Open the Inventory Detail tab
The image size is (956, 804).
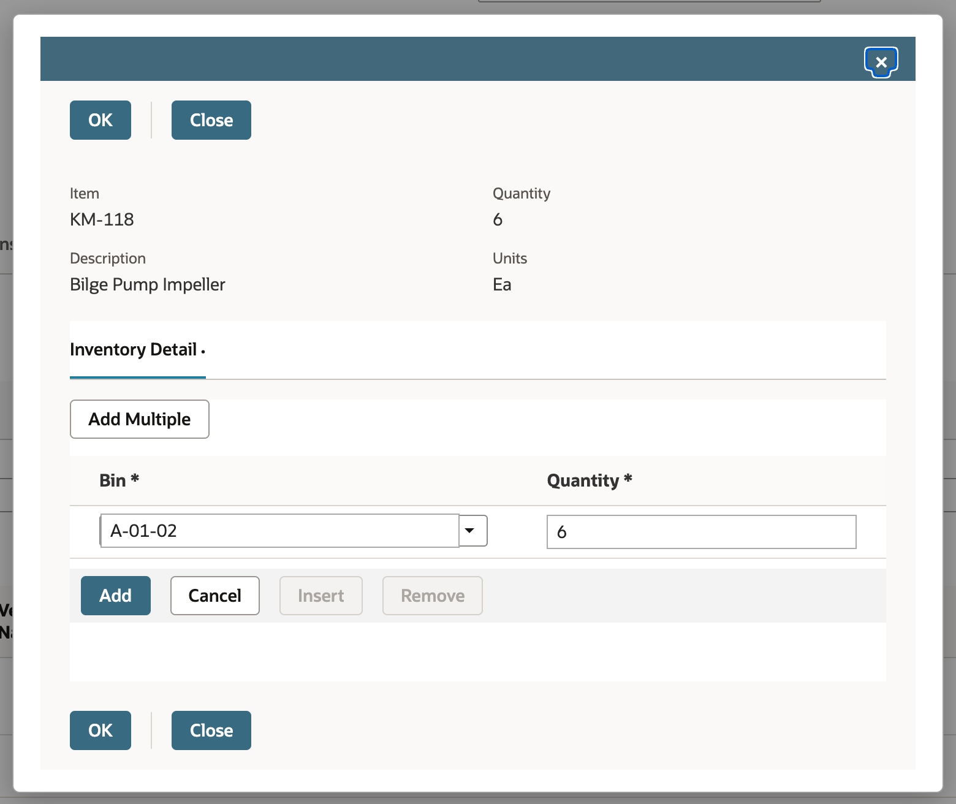tap(137, 349)
